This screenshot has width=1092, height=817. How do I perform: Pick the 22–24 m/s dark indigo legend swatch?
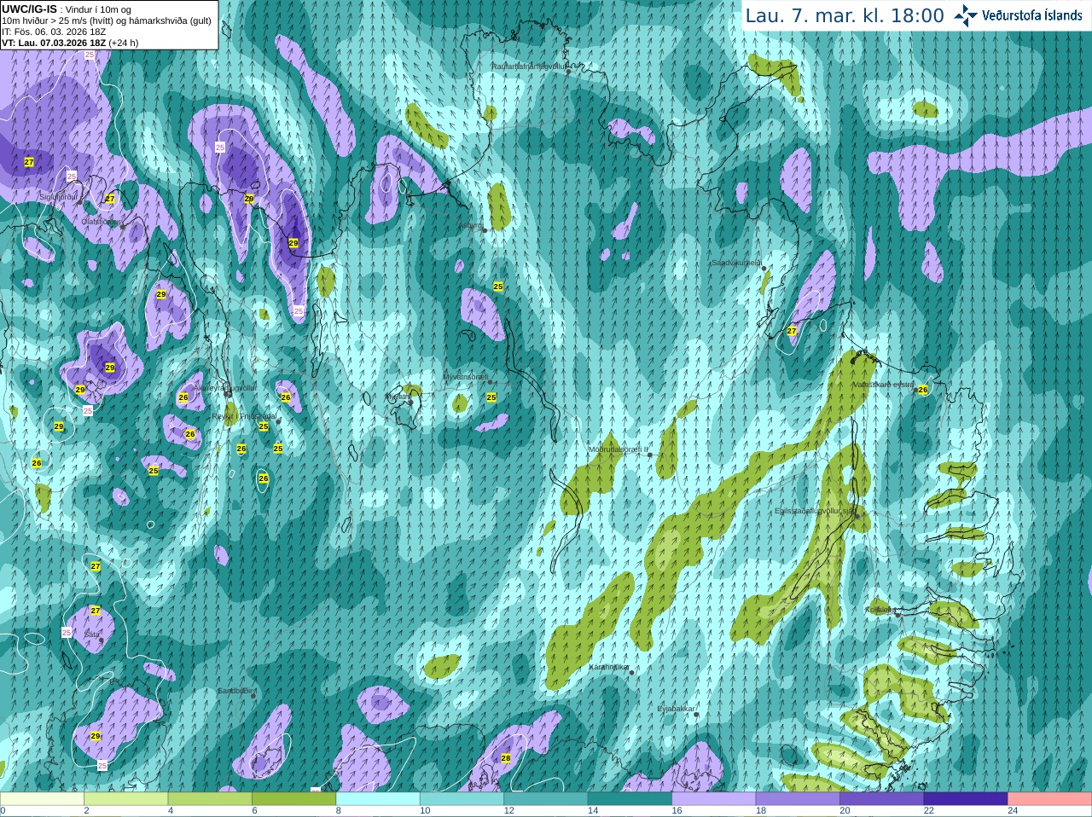click(966, 799)
